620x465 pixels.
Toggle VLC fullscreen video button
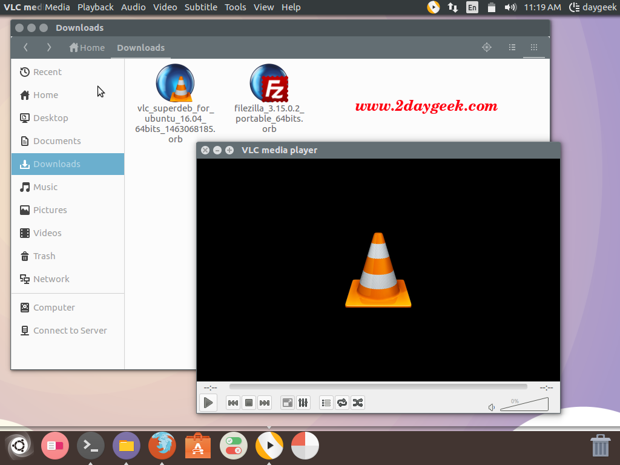click(288, 403)
